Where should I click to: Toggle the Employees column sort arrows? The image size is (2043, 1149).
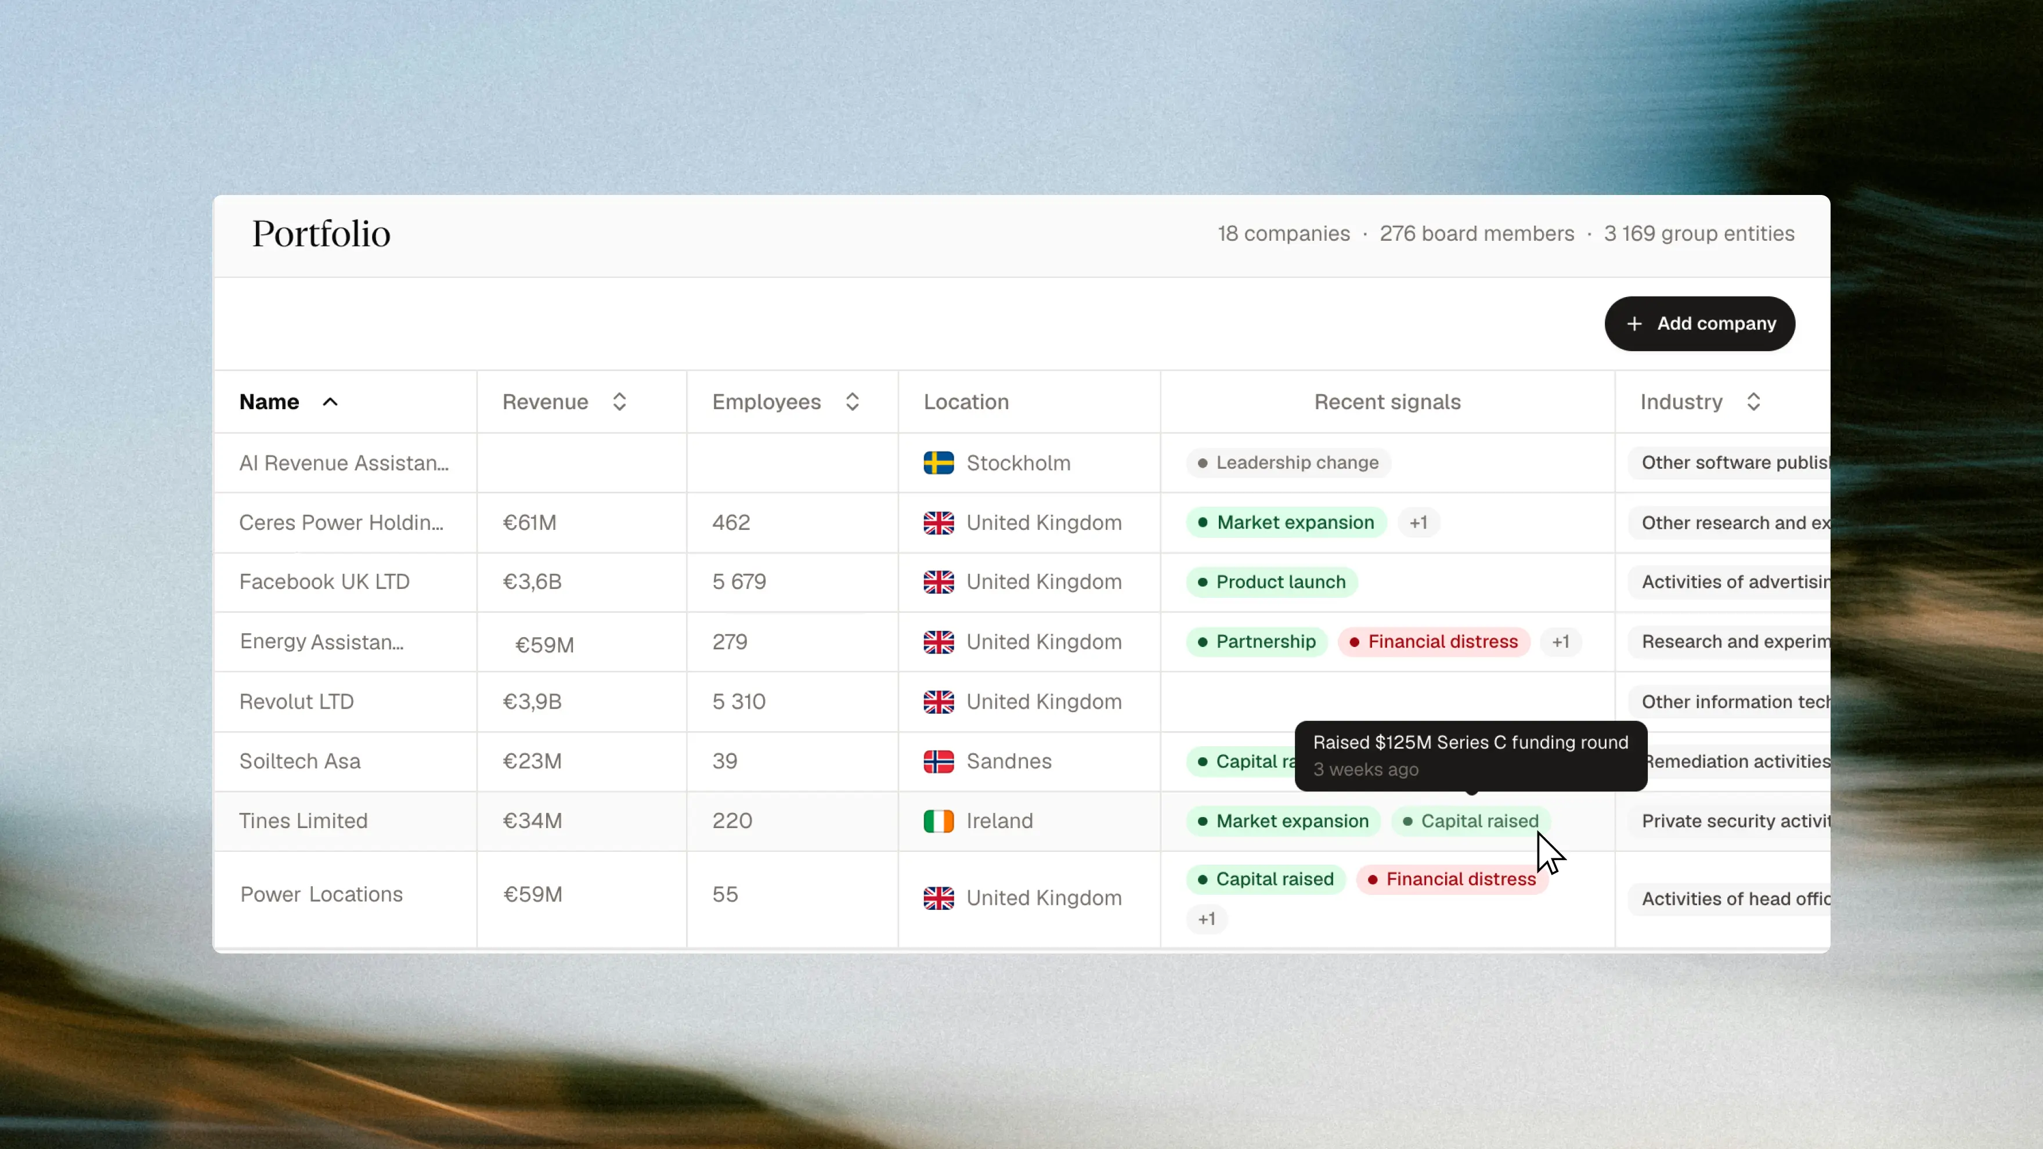tap(853, 402)
